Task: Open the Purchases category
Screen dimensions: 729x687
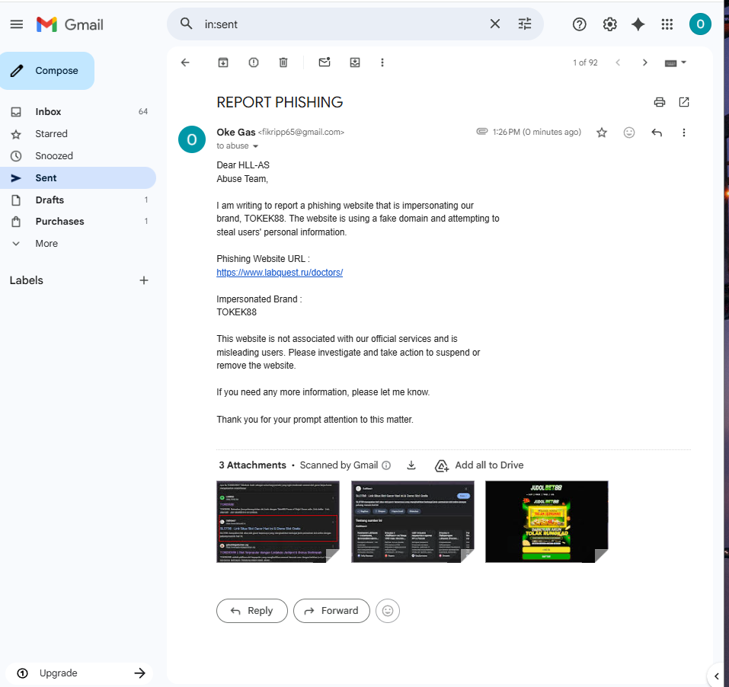Action: tap(78, 221)
